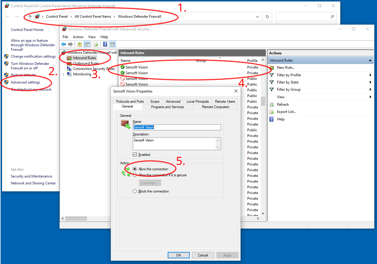377x264 pixels.
Task: Click the breadcrumb chevron after All Control Panel Items
Action: point(115,17)
